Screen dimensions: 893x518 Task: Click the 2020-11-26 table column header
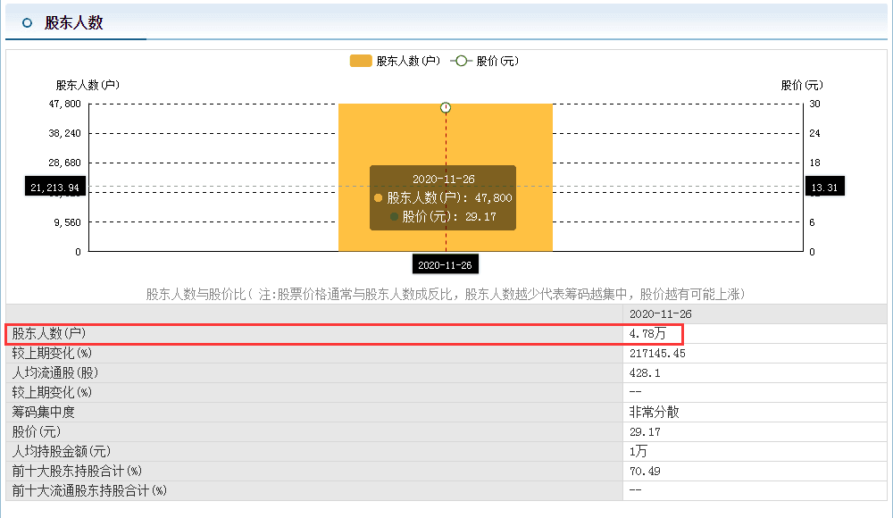pyautogui.click(x=661, y=314)
